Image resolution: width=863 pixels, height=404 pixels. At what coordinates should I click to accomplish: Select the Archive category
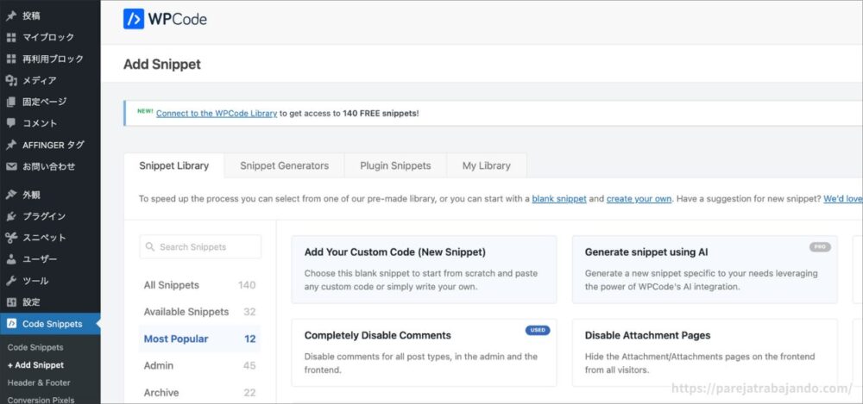[200, 393]
